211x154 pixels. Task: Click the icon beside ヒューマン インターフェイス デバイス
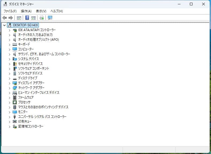click(x=15, y=93)
